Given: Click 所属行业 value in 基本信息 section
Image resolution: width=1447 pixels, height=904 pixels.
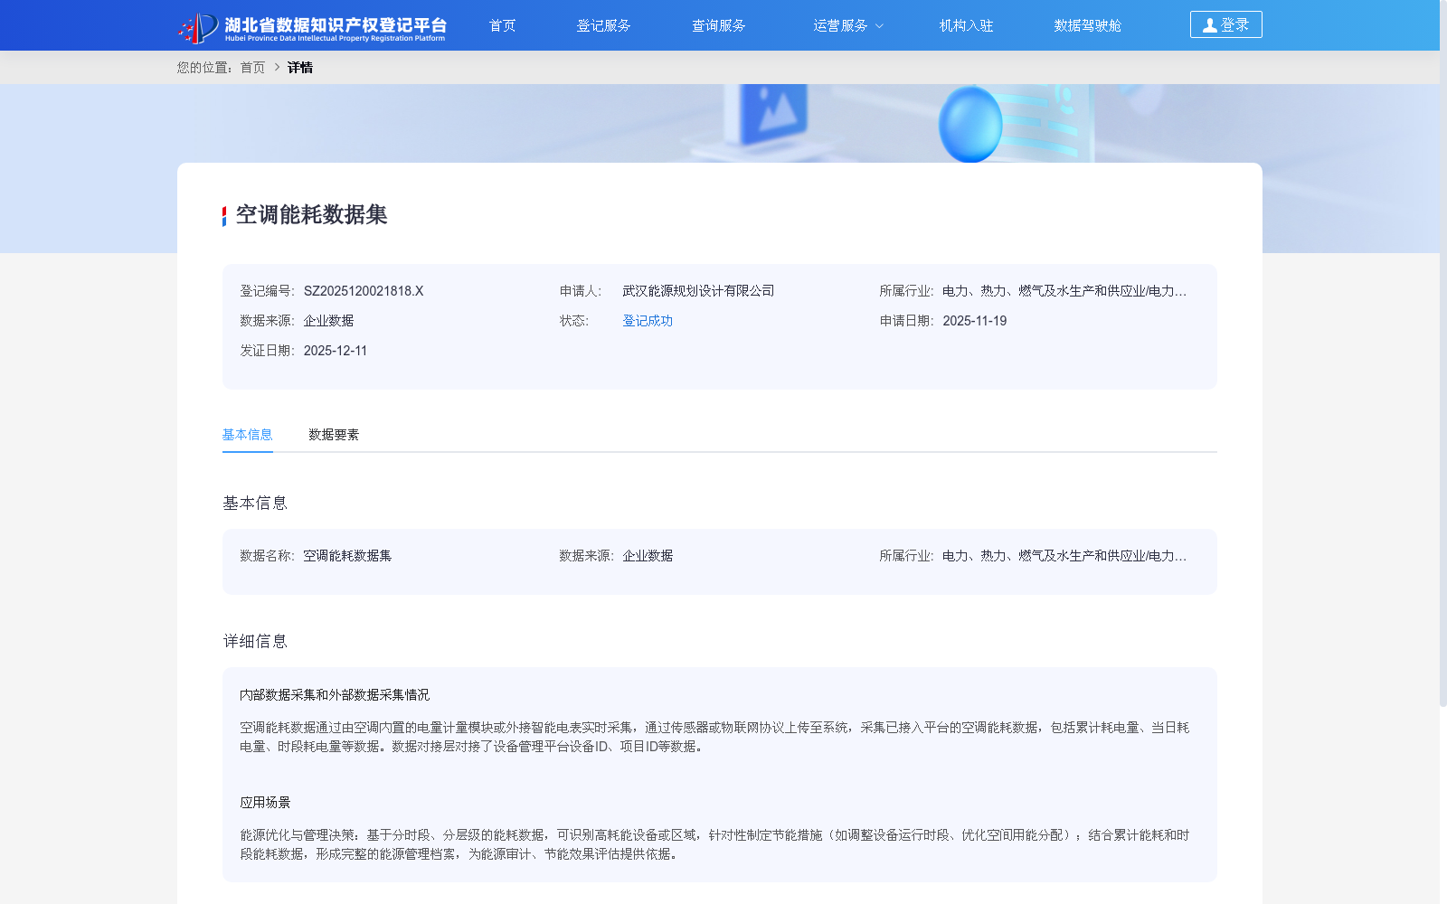Looking at the screenshot, I should click(x=1064, y=556).
